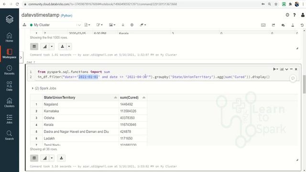Go back in the browser
The image size is (306, 172).
(4, 4)
